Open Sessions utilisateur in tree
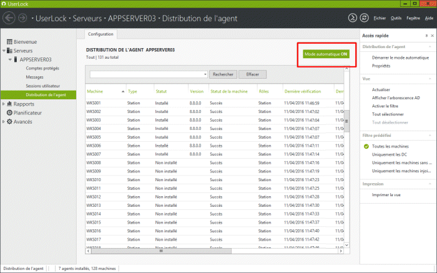 [42, 86]
